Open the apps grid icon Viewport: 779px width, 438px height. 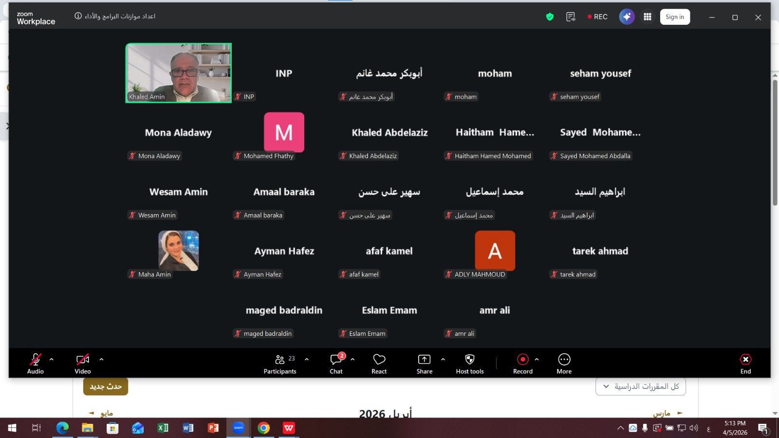pyautogui.click(x=647, y=17)
